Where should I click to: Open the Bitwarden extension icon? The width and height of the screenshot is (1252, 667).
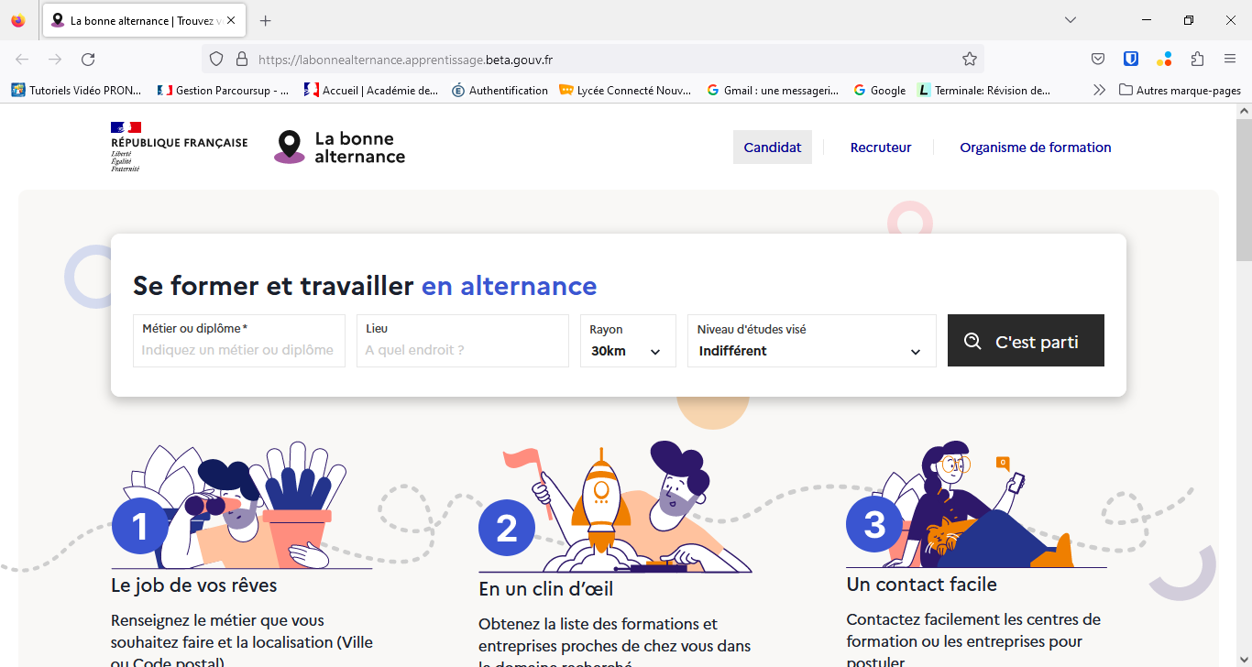pos(1131,60)
